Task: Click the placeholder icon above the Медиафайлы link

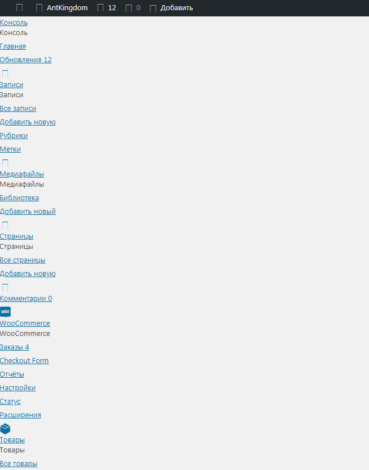Action: 5,163
